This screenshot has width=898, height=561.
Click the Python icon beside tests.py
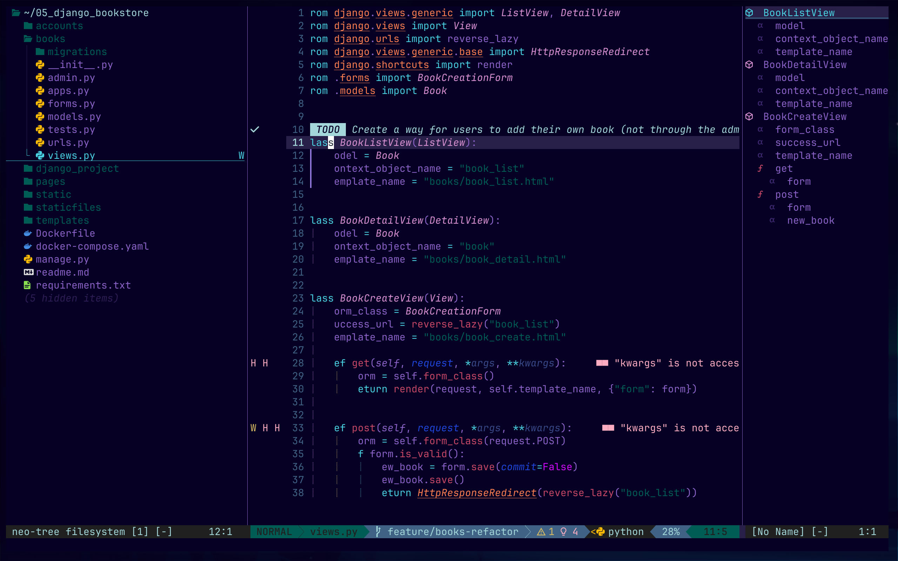[x=40, y=130]
